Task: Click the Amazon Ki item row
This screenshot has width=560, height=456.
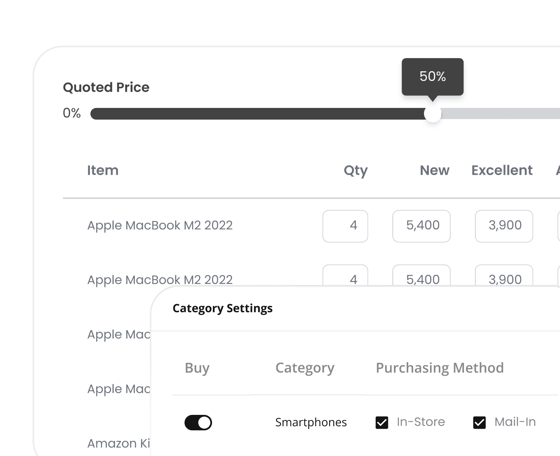Action: click(x=119, y=443)
